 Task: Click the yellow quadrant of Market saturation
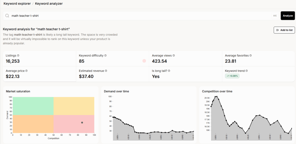[74, 106]
